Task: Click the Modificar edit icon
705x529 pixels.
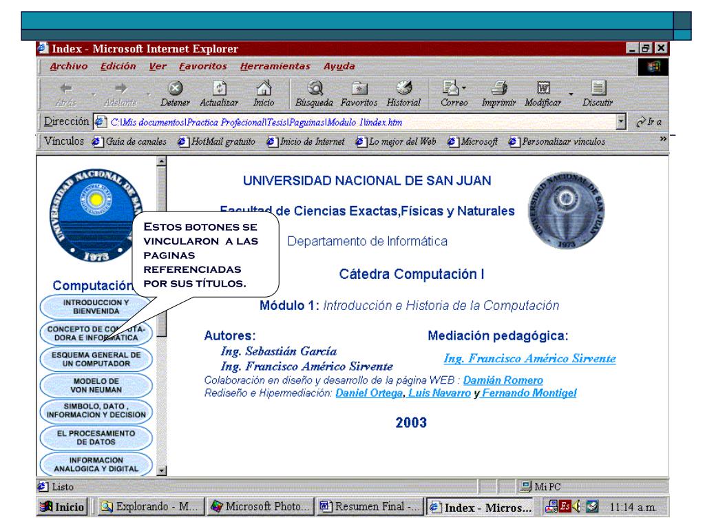Action: (543, 87)
